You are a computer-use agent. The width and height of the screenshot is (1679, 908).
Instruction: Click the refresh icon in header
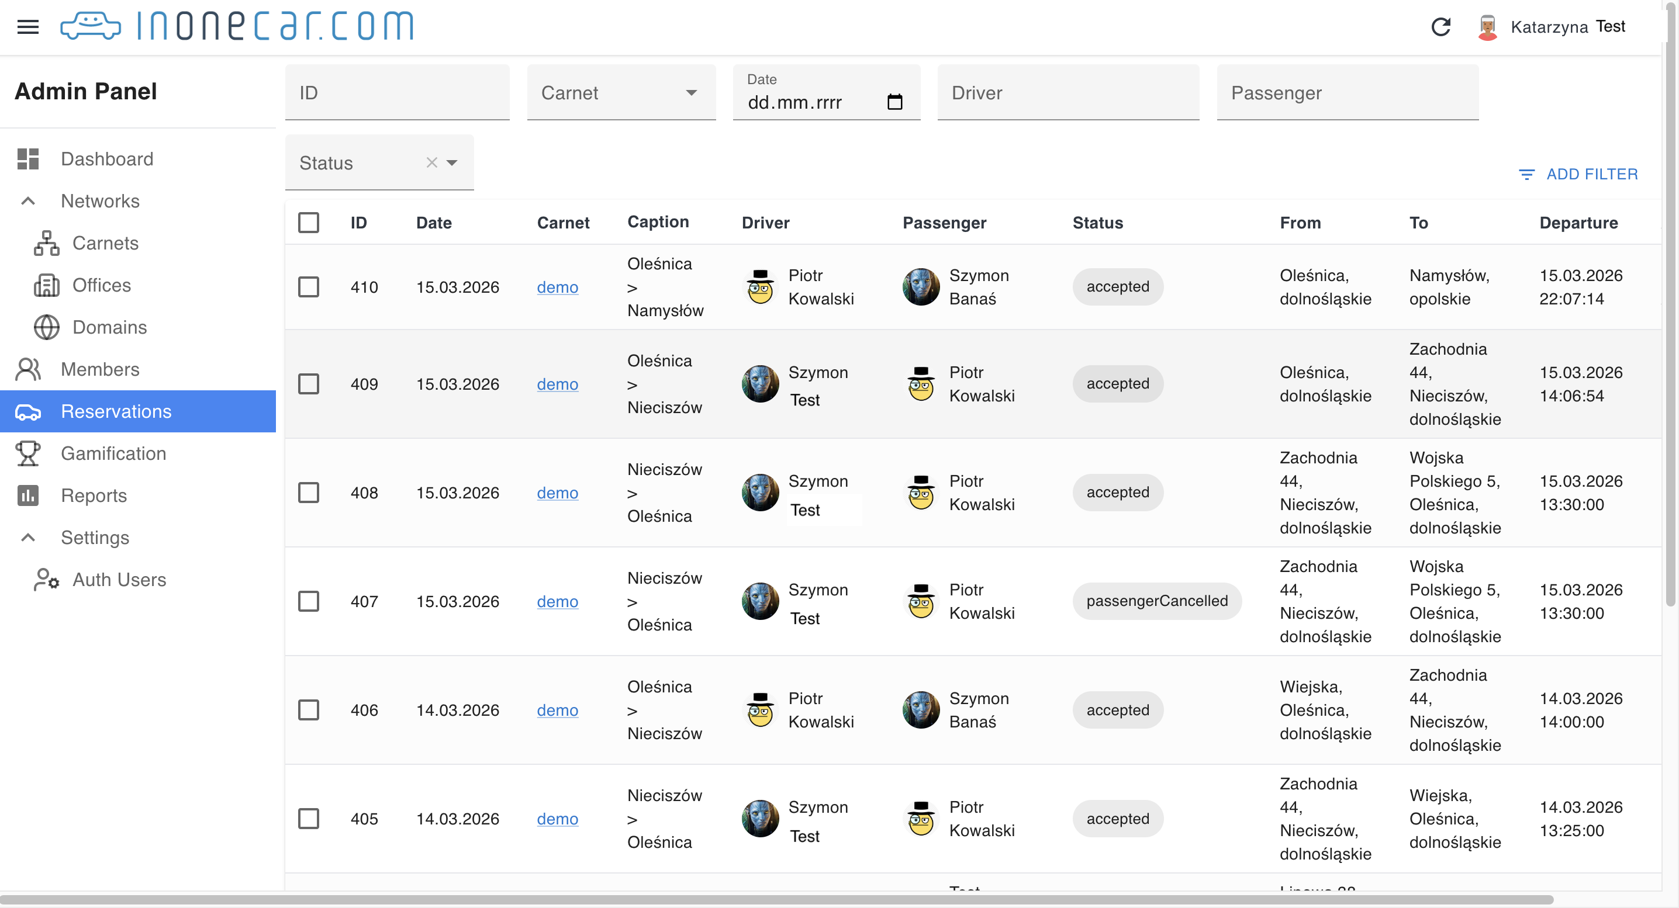(x=1440, y=27)
